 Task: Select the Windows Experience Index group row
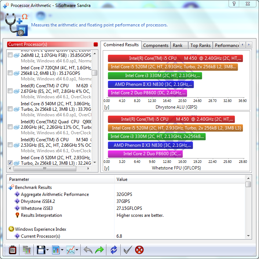pos(126,229)
